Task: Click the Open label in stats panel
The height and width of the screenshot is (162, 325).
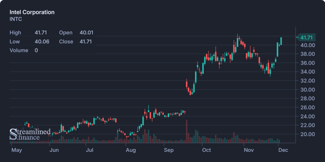Action: (66, 33)
